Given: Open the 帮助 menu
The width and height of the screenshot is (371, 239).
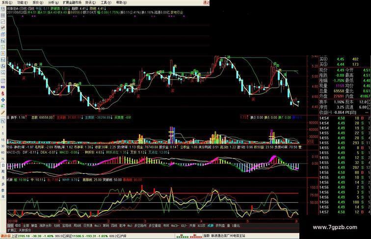Looking at the screenshot, I should coord(121,2).
